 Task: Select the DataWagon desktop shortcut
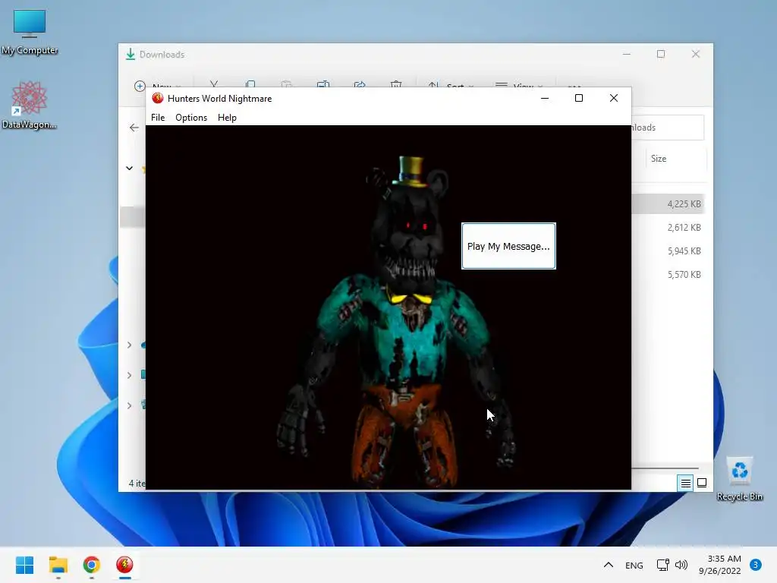point(30,106)
